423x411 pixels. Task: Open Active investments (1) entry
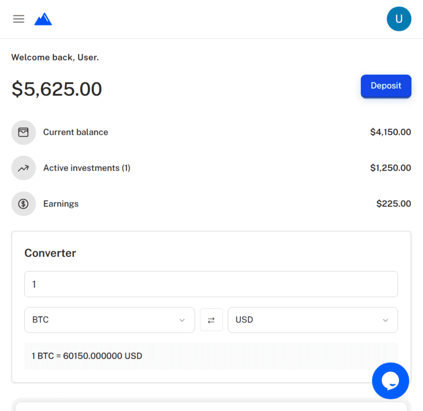point(87,168)
